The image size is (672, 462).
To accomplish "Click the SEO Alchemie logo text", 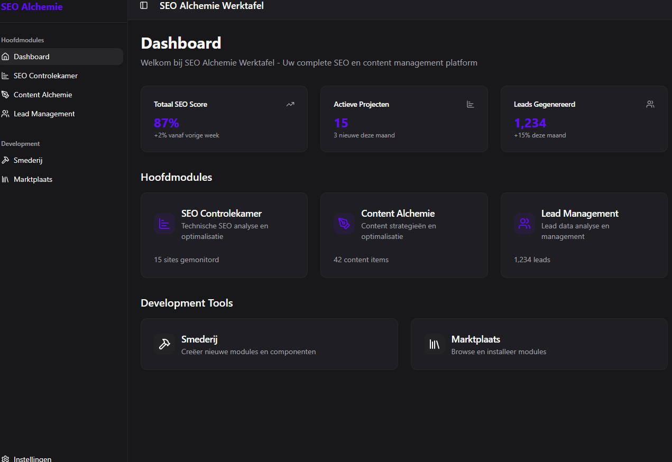I will (32, 7).
